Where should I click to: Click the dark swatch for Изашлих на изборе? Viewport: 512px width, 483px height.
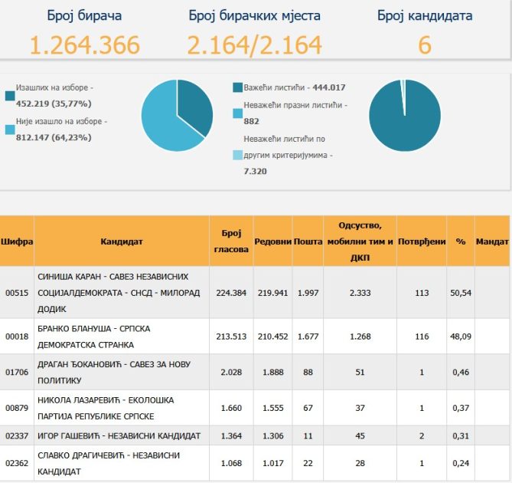click(x=9, y=96)
